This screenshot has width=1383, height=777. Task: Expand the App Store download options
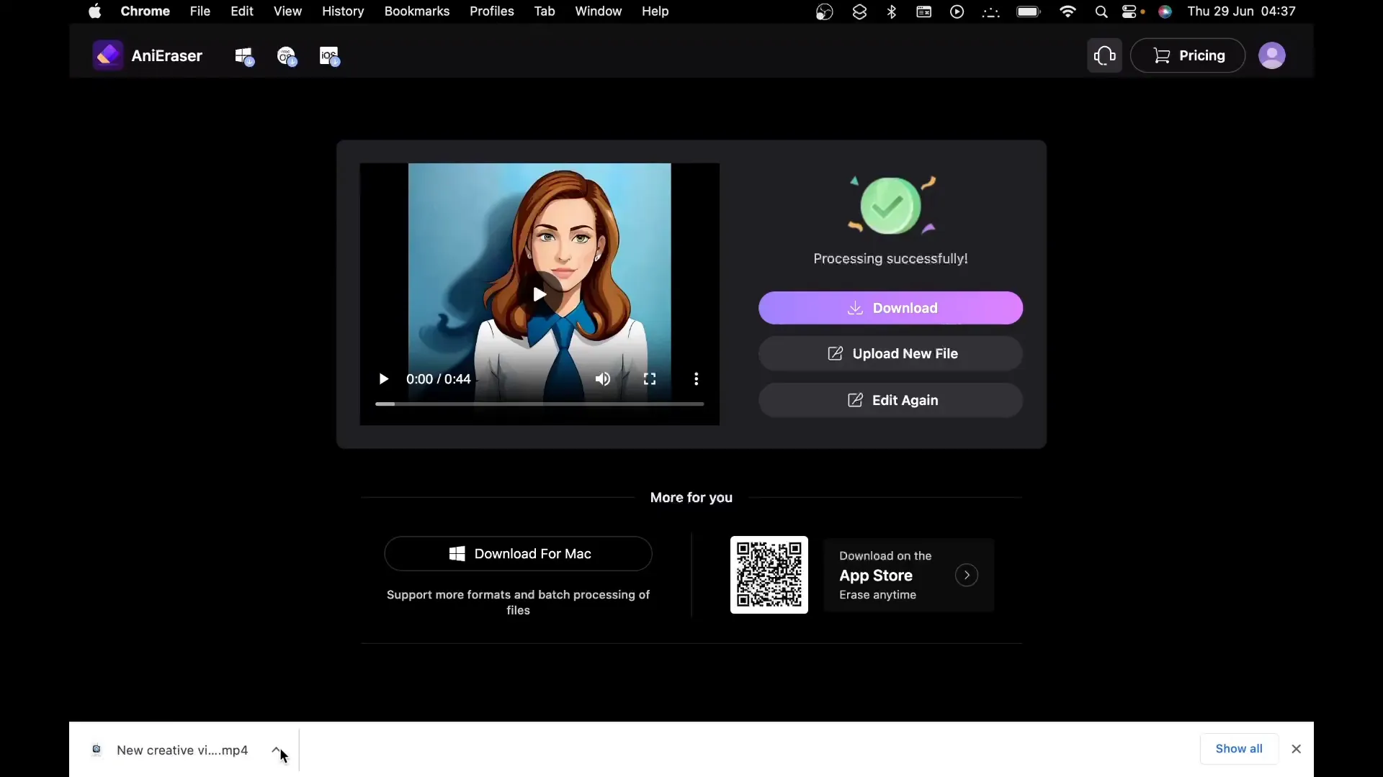point(968,575)
